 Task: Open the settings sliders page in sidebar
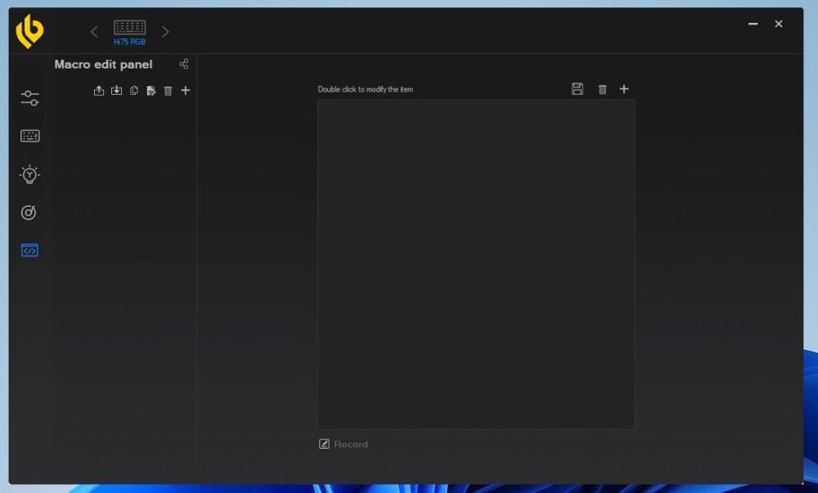click(x=29, y=98)
